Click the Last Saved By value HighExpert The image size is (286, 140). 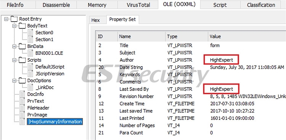tap(222, 89)
